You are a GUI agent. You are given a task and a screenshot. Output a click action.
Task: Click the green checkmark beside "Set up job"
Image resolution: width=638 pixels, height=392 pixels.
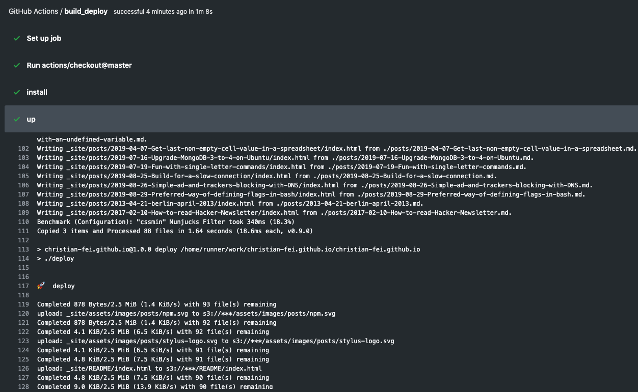[17, 38]
